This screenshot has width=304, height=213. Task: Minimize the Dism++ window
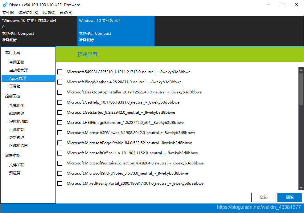pyautogui.click(x=269, y=5)
